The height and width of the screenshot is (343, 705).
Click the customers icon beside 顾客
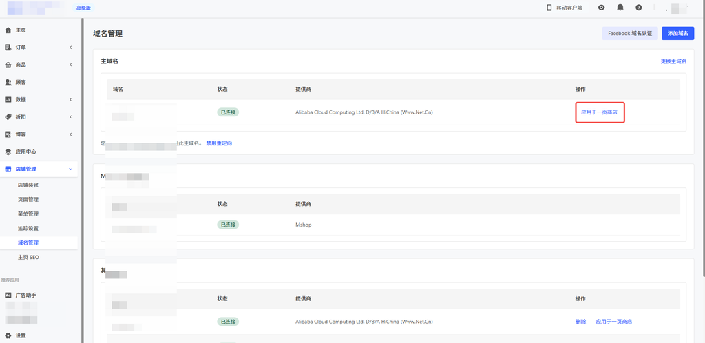pyautogui.click(x=8, y=82)
